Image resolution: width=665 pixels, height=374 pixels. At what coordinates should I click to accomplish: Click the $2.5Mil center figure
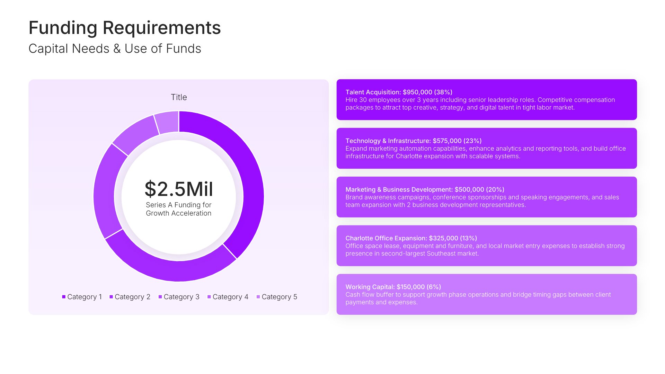179,189
